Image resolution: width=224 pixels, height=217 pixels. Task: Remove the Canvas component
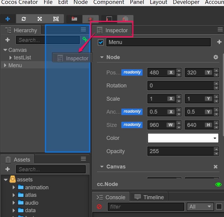point(216,167)
